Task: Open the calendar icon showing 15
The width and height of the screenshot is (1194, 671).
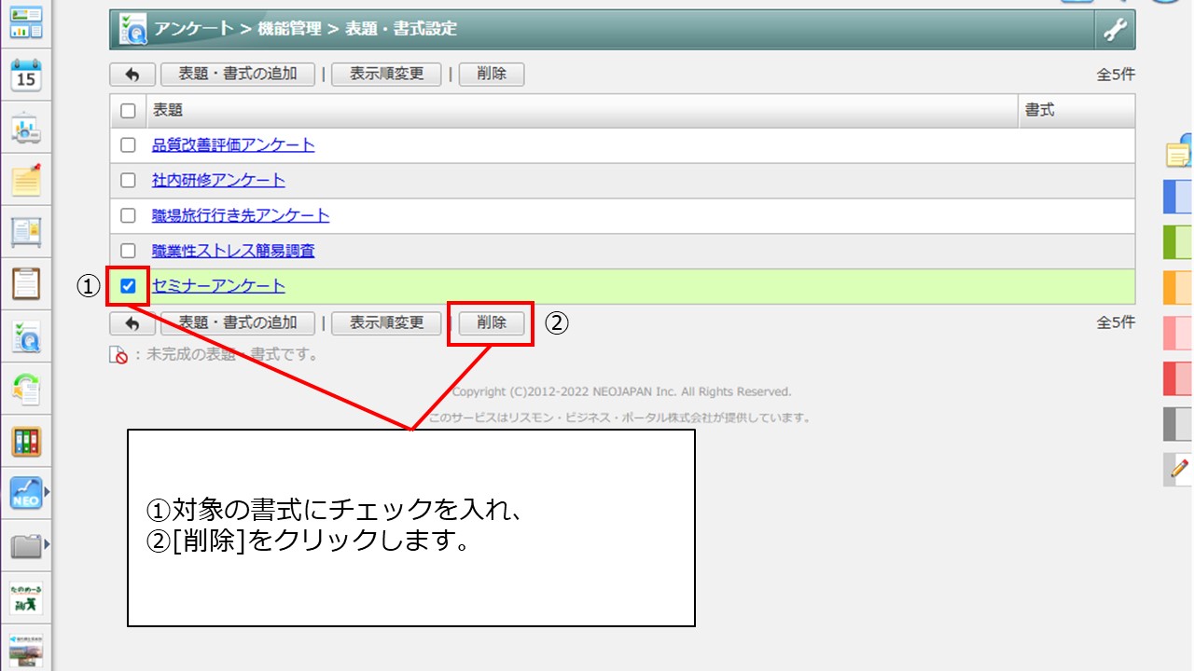Action: 26,75
